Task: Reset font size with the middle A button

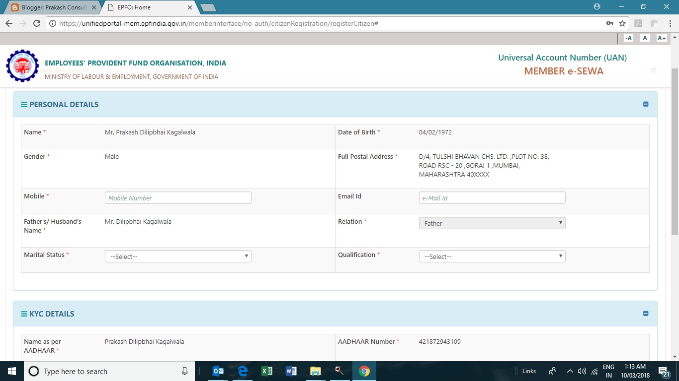Action: (645, 38)
